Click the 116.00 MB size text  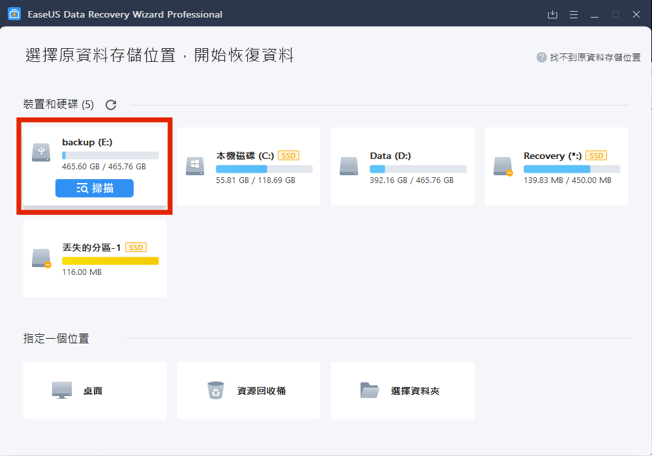pos(82,272)
